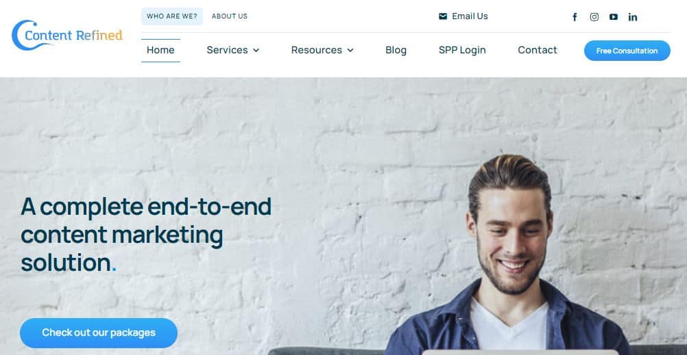Viewport: 687px width, 355px height.
Task: Select the ABOUT US tab
Action: [230, 16]
